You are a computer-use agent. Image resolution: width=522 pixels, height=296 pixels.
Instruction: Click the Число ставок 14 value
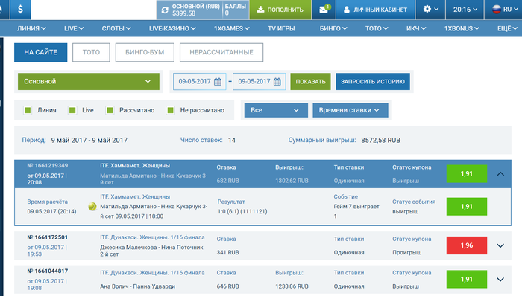[232, 140]
